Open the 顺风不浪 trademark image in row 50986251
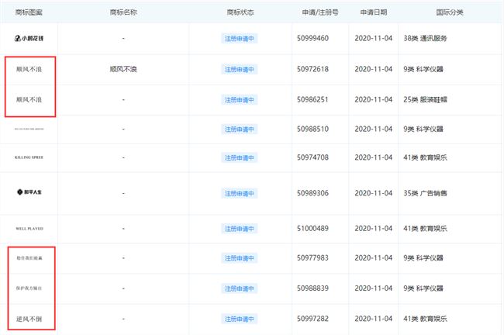This screenshot has width=504, height=335. coord(29,100)
